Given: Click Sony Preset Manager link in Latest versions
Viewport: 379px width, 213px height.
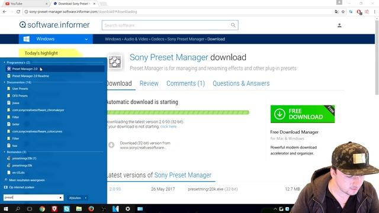Looking at the screenshot, I should click(183, 175).
